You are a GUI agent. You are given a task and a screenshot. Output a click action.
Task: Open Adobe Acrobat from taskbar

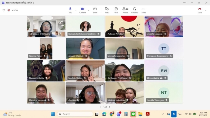pyautogui.click(x=148, y=114)
